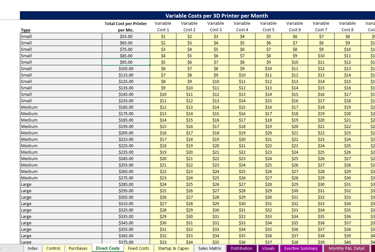Select the $365.00 total cost cell
375x252 pixels.
(126, 236)
